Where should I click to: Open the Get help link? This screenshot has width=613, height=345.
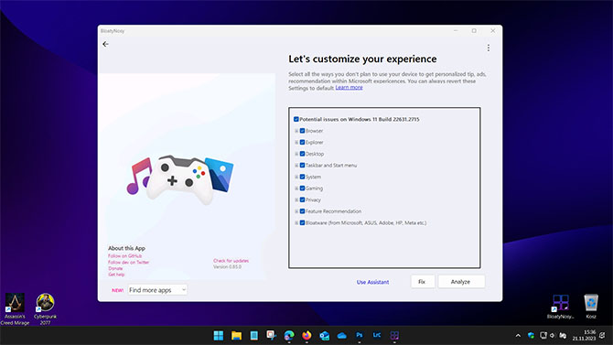click(x=116, y=275)
